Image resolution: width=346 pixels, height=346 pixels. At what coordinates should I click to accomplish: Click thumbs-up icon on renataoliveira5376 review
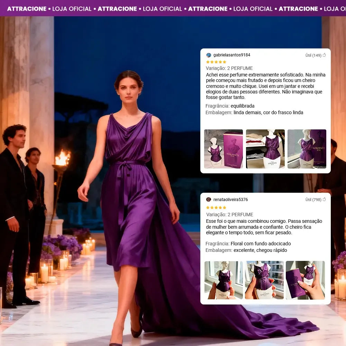[324, 199]
